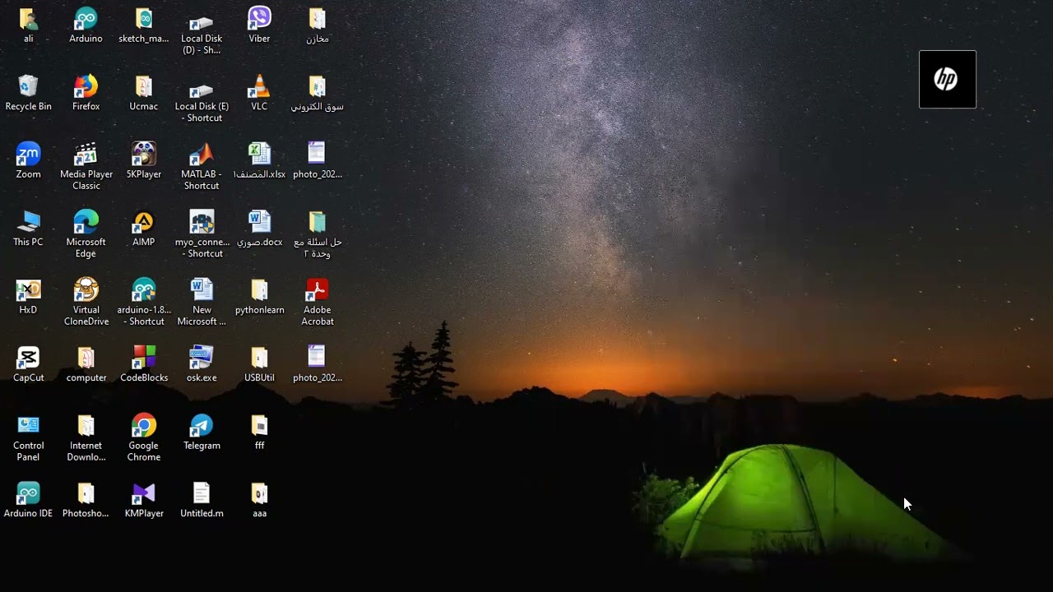
Task: Select the Internet Downlo... folder icon
Action: click(x=86, y=425)
